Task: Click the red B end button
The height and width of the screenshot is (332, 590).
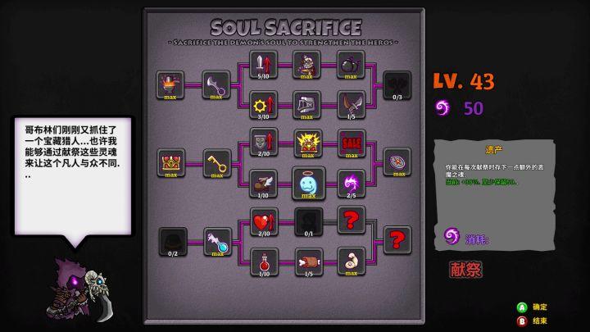Action: (521, 321)
